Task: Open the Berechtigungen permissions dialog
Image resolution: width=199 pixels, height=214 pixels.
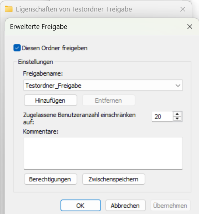Action: [x=50, y=179]
